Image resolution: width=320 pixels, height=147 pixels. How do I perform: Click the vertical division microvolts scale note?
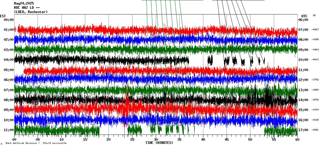pyautogui.click(x=36, y=143)
